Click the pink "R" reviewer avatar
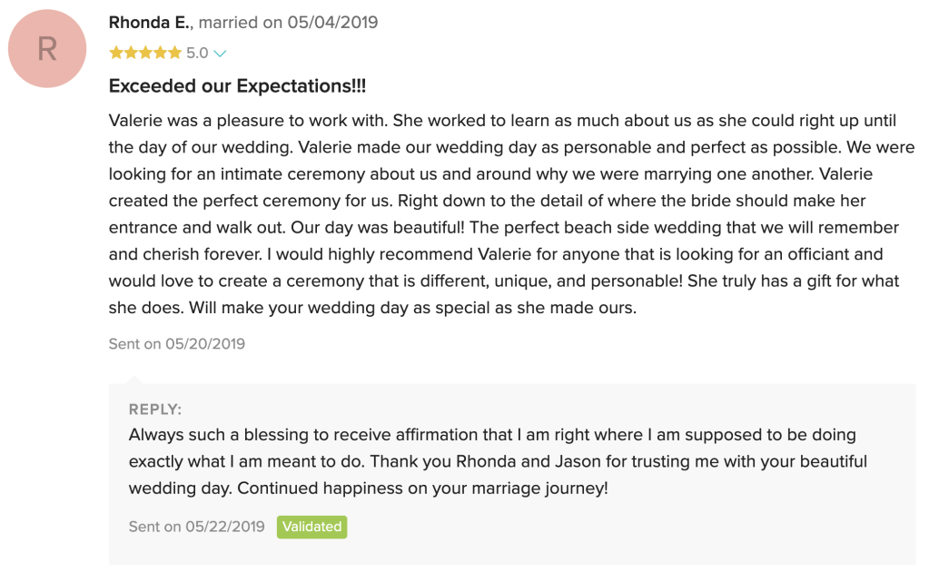929x582 pixels. point(47,49)
